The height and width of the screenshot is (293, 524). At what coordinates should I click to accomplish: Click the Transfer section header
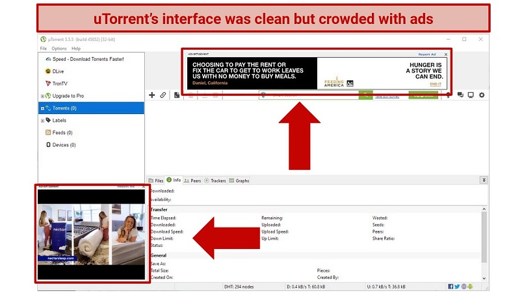[x=159, y=209]
